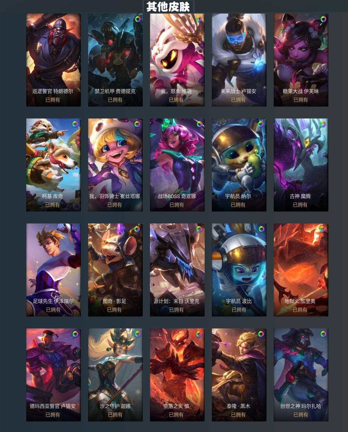The image size is (348, 432).
Task: Open the 地狱火 加里奥 skin card
Action: point(301,270)
